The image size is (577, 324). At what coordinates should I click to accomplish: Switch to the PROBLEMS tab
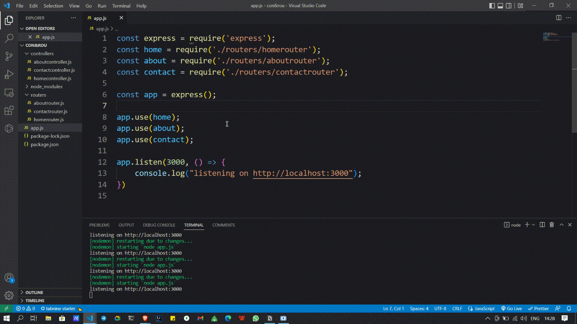click(x=100, y=225)
